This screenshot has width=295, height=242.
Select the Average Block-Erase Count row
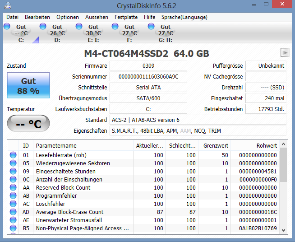point(143,212)
